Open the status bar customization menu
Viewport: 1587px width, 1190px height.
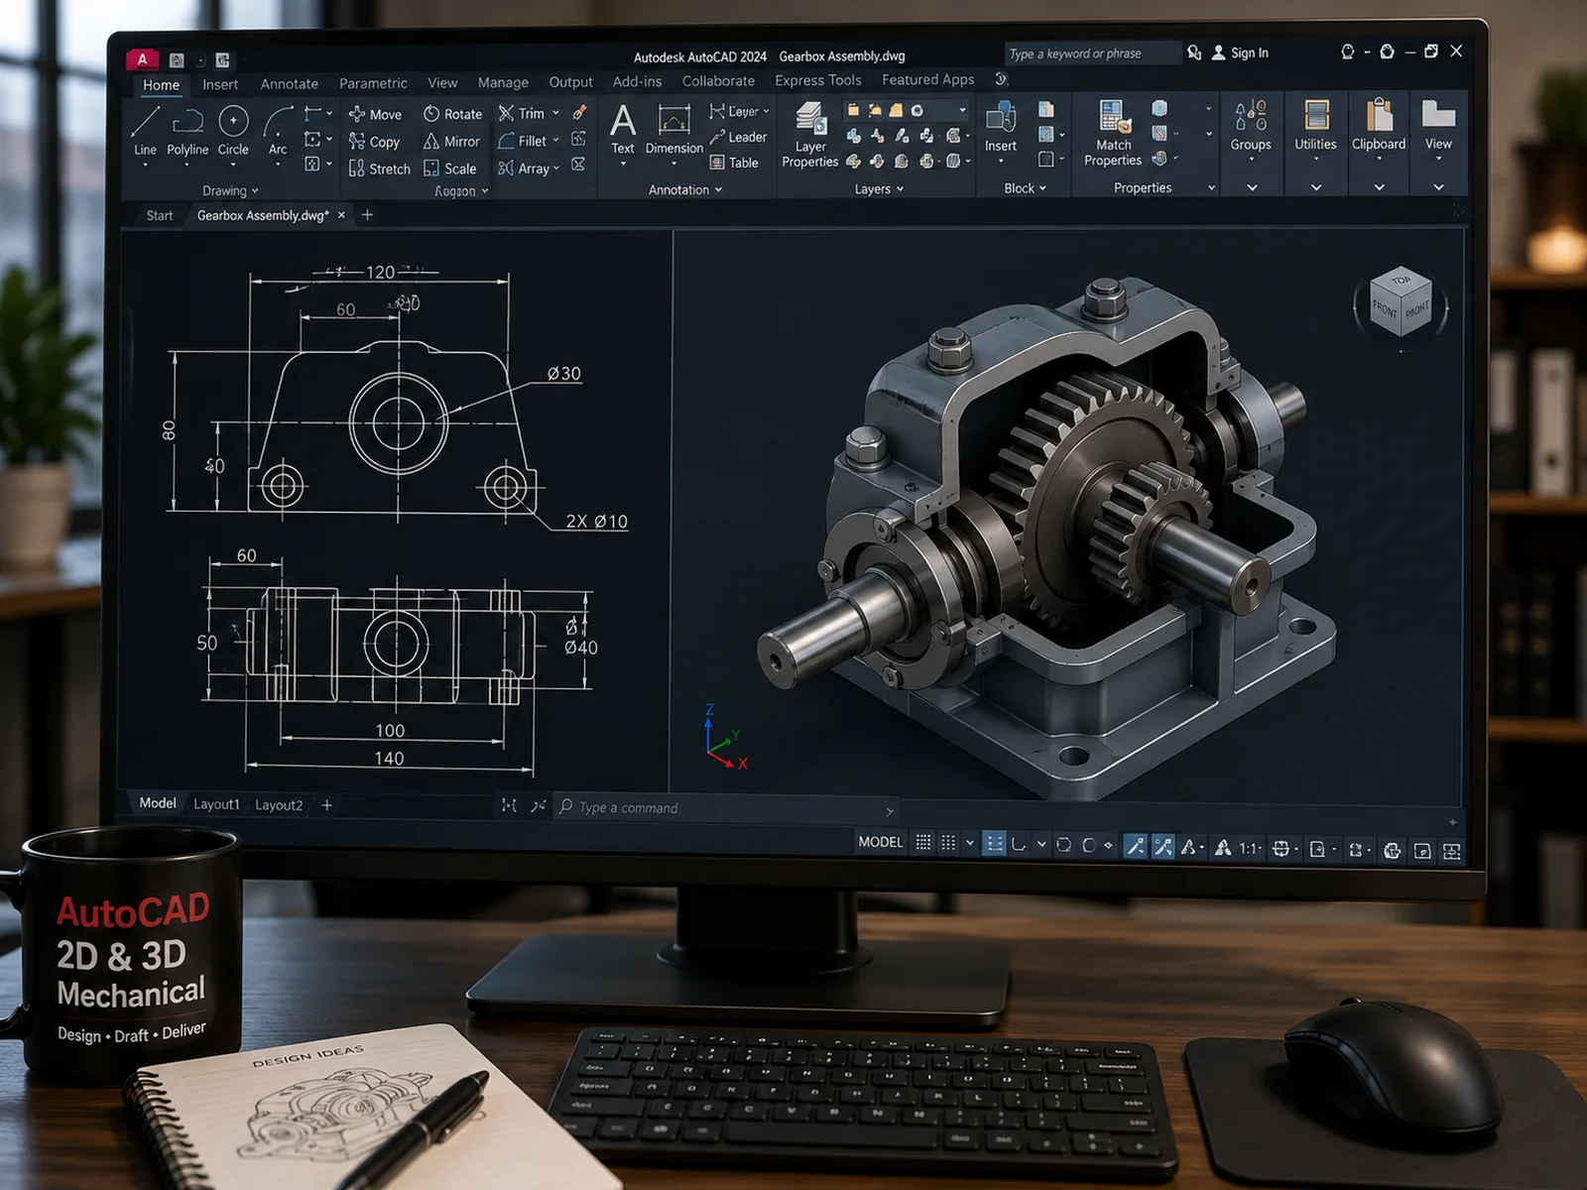[x=1452, y=851]
